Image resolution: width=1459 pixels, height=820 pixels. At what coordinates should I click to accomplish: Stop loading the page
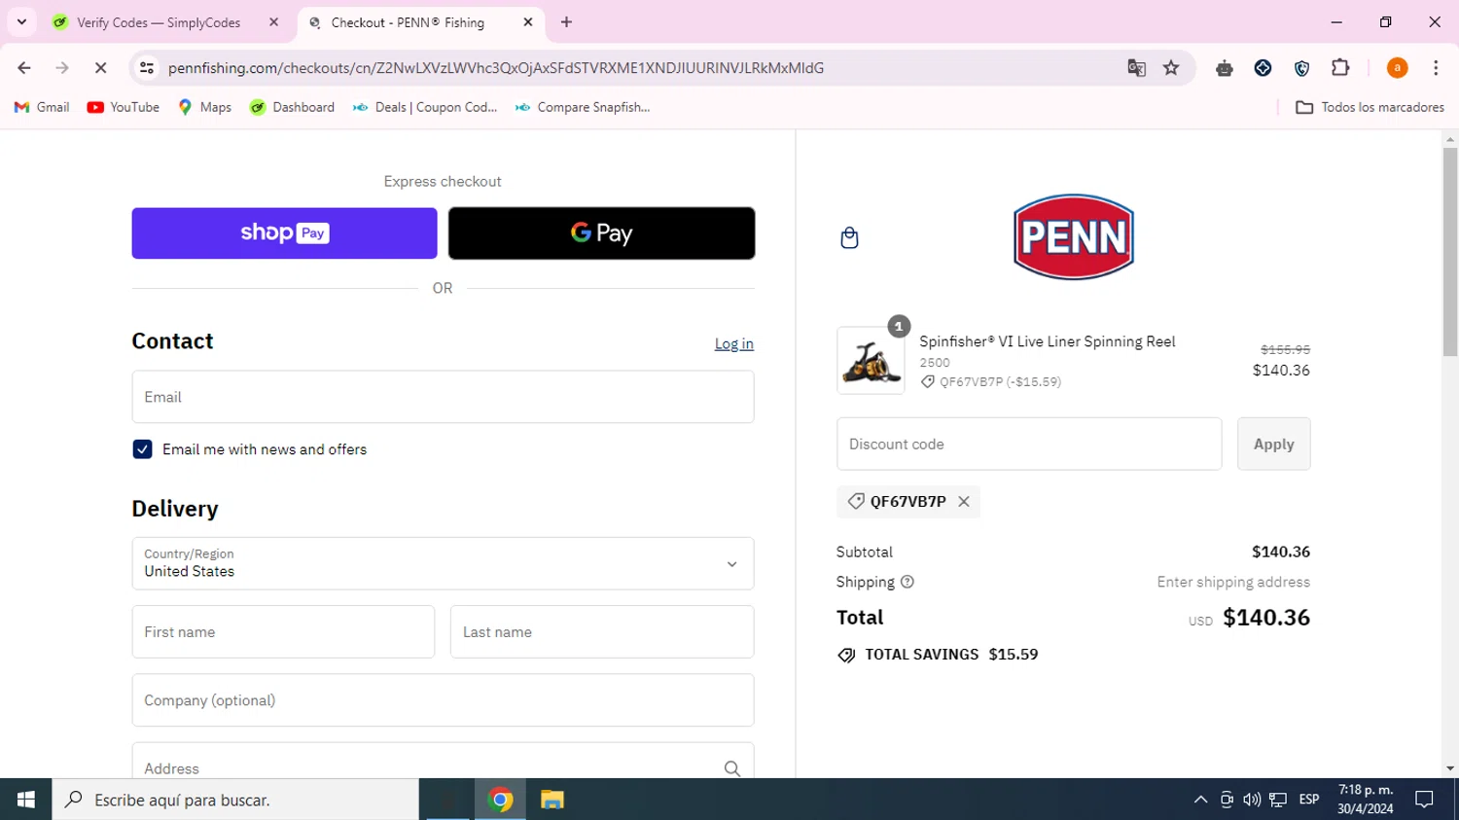100,68
